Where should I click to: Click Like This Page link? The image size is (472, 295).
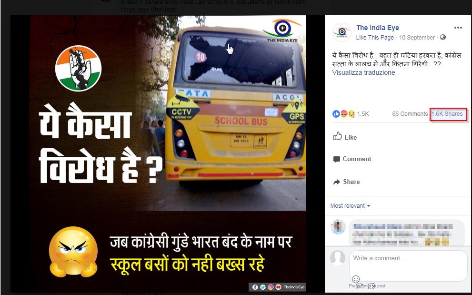coord(375,37)
